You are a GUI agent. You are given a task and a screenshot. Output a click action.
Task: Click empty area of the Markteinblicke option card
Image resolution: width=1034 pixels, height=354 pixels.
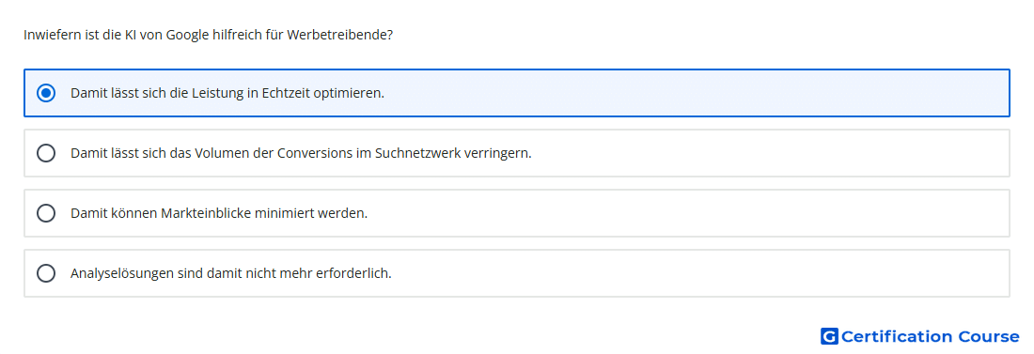click(x=686, y=213)
